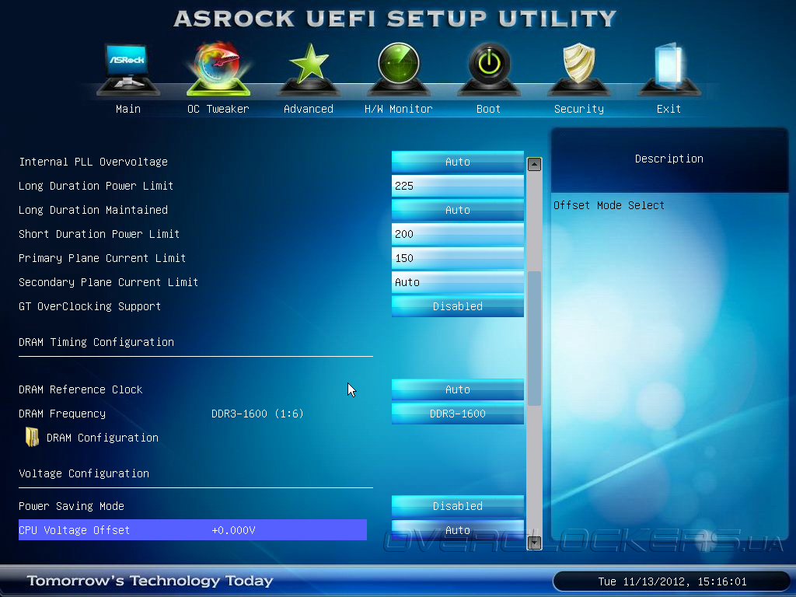The width and height of the screenshot is (796, 597).
Task: Edit Primary Plane Current Limit field 150
Action: click(x=458, y=258)
